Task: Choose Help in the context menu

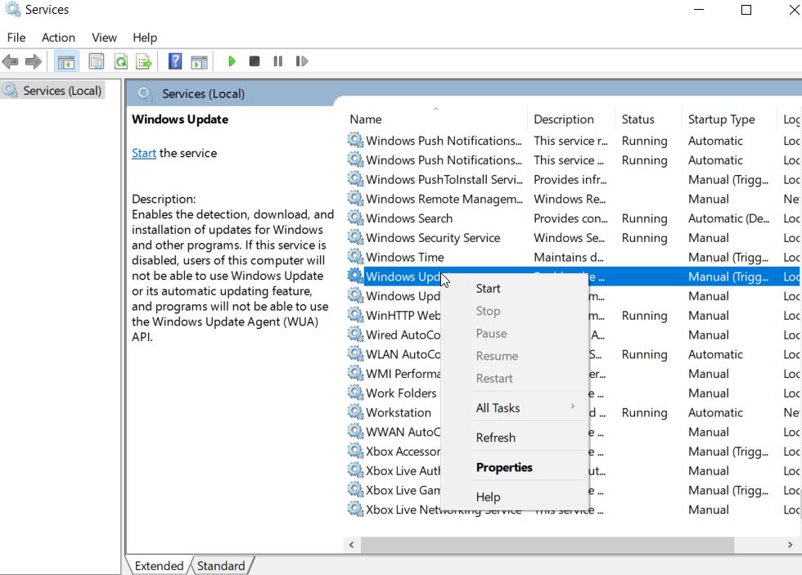Action: [x=515, y=496]
